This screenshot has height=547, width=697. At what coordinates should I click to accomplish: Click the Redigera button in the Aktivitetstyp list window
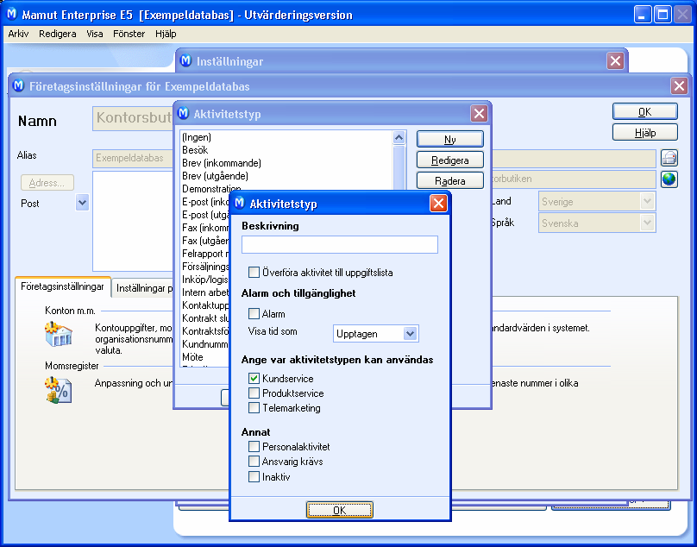[x=449, y=160]
